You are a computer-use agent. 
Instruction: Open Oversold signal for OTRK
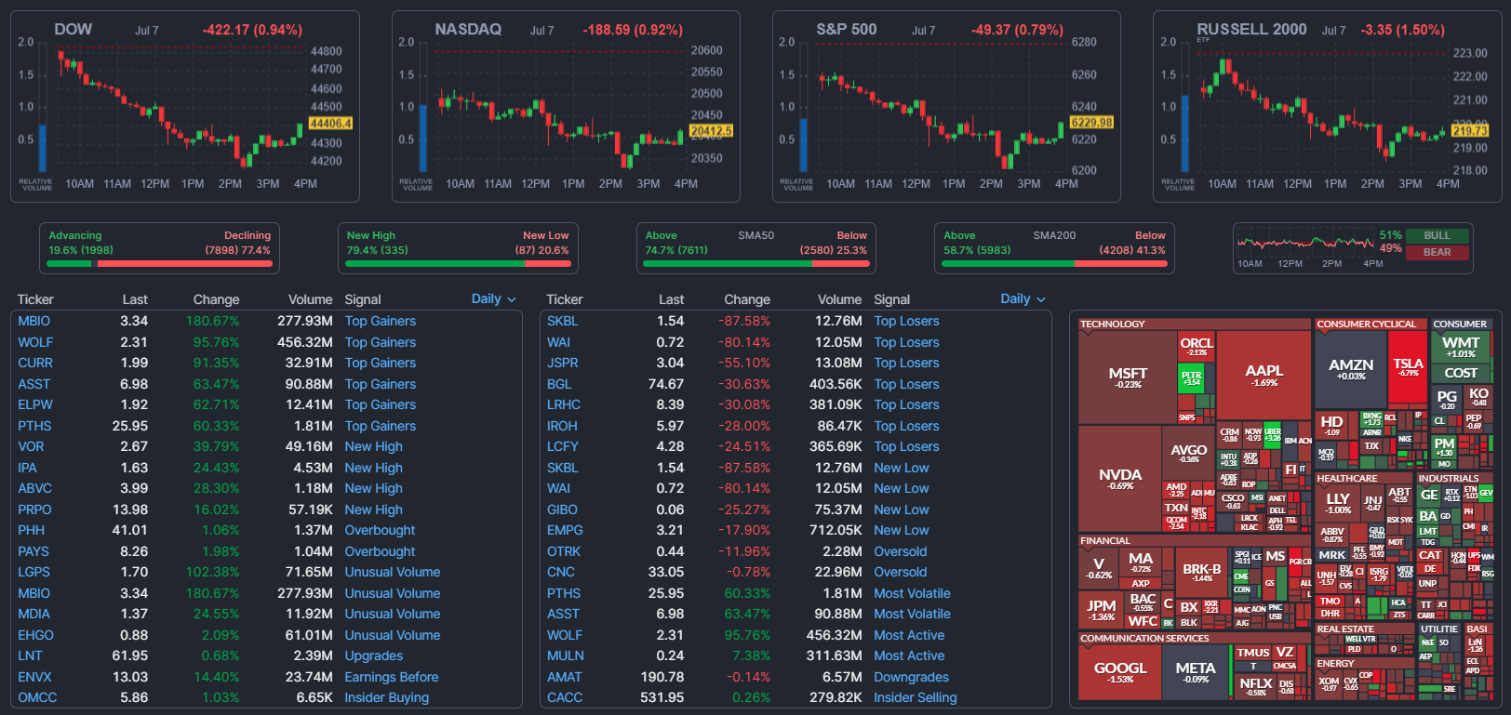[x=901, y=551]
